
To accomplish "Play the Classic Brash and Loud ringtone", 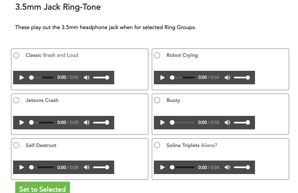I will (x=21, y=78).
